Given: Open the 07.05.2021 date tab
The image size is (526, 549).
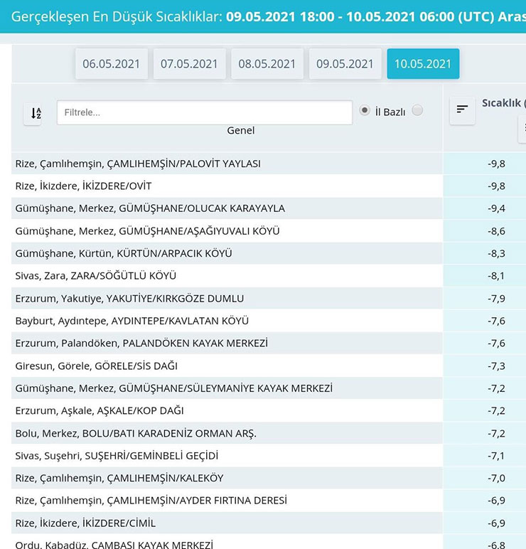Looking at the screenshot, I should 189,64.
